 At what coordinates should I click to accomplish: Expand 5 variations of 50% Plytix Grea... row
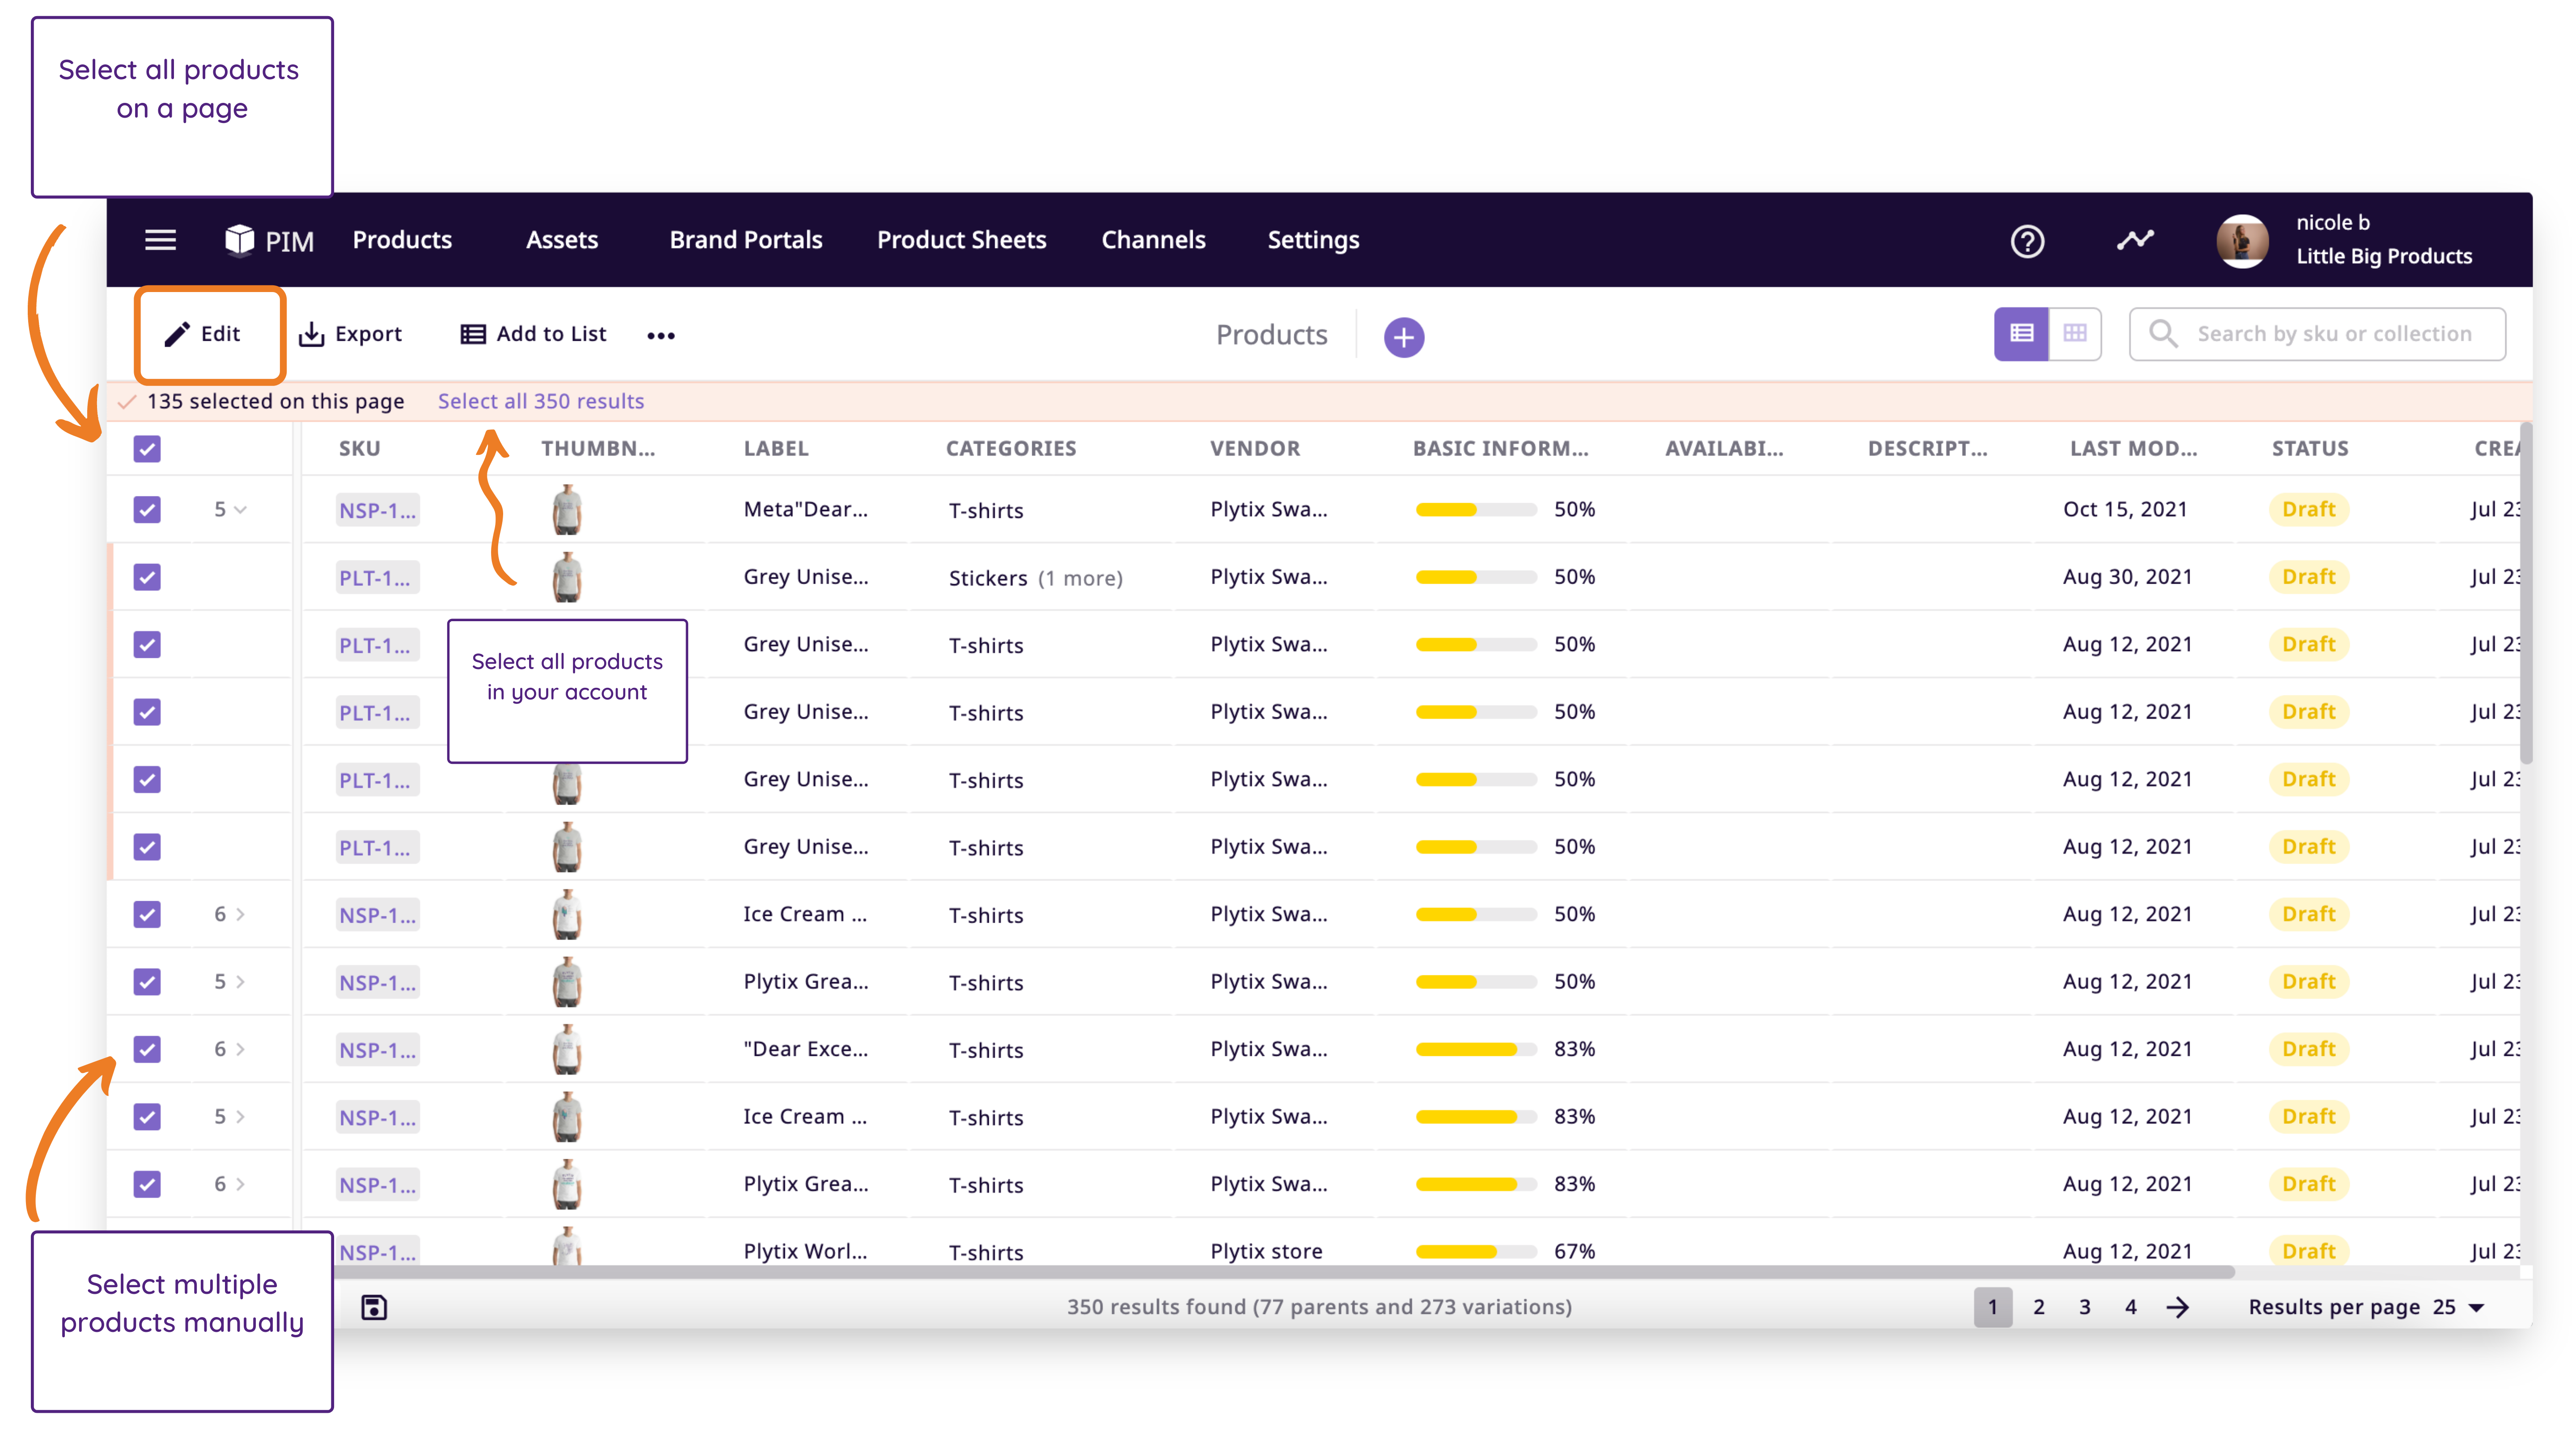coord(230,982)
